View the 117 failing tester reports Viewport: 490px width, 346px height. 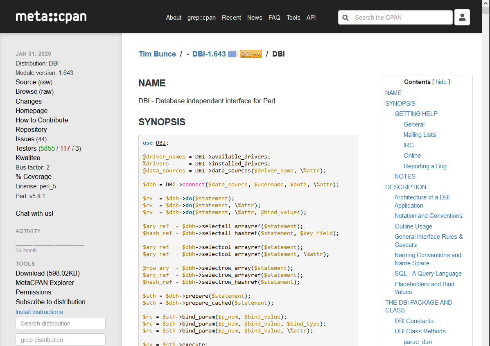click(x=65, y=149)
